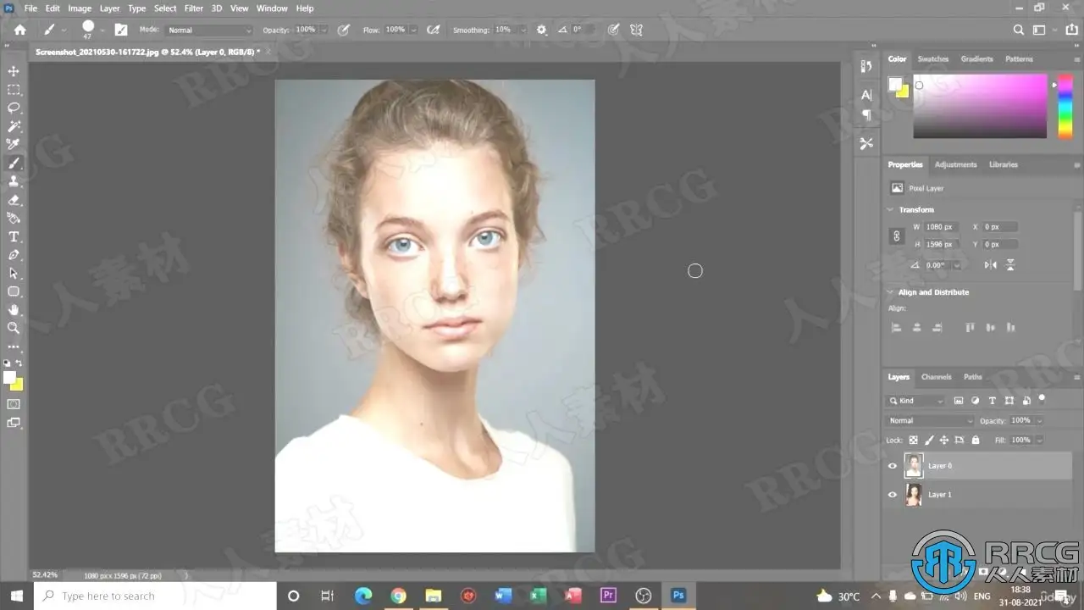Open the layer blend mode dropdown
Screen dimensions: 1084x610
click(x=930, y=421)
